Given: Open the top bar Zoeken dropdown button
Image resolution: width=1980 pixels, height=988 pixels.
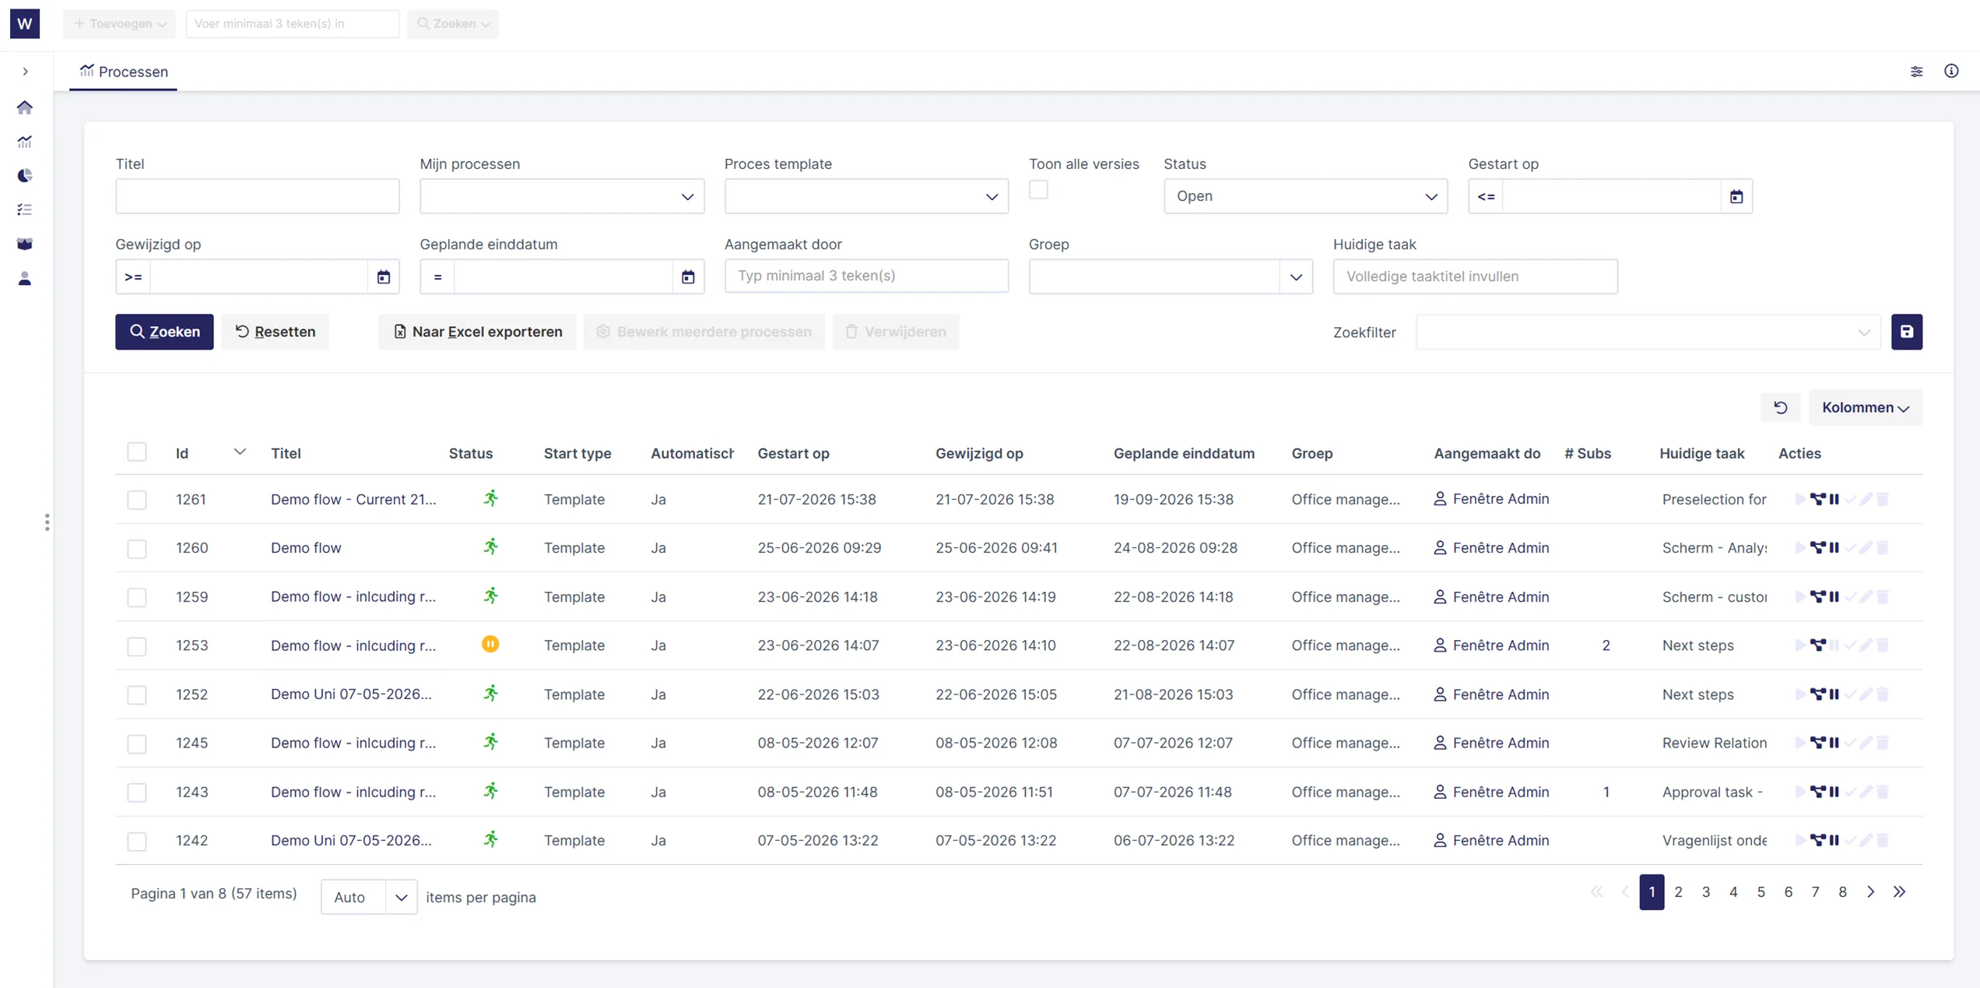Looking at the screenshot, I should pyautogui.click(x=453, y=23).
